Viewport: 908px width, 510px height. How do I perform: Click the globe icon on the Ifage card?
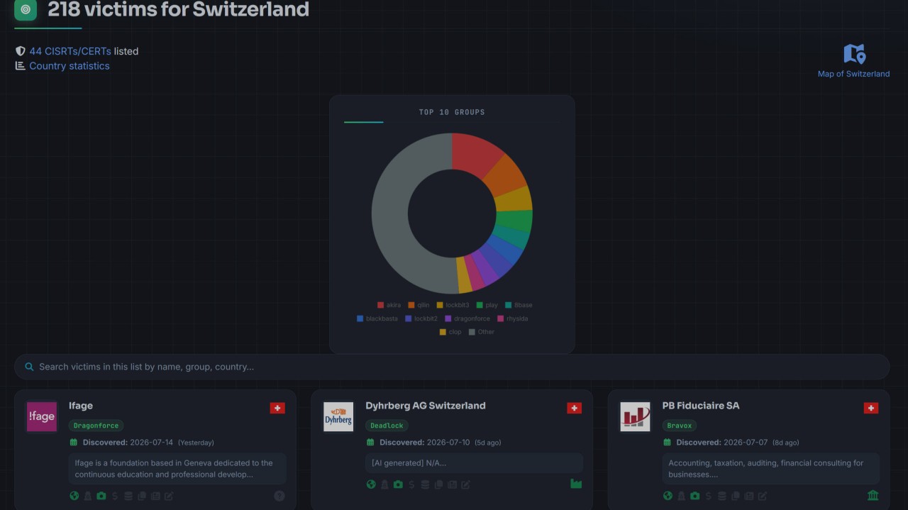click(x=74, y=496)
